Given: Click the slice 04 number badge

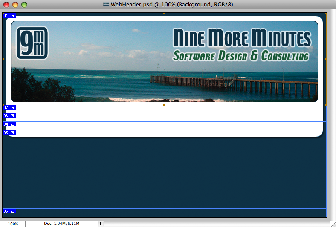Looking at the screenshot, I should (6, 124).
